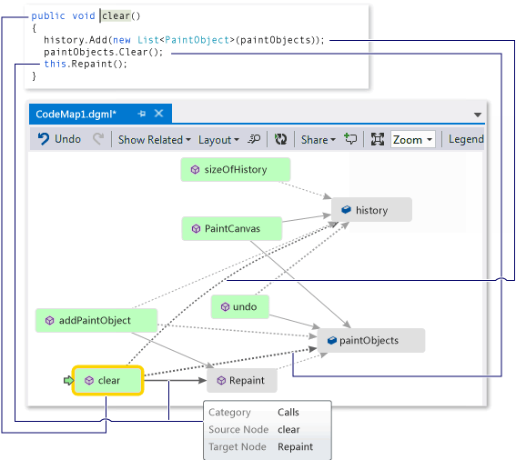This screenshot has width=516, height=460.
Task: Open the Show Related dropdown
Action: tap(155, 140)
